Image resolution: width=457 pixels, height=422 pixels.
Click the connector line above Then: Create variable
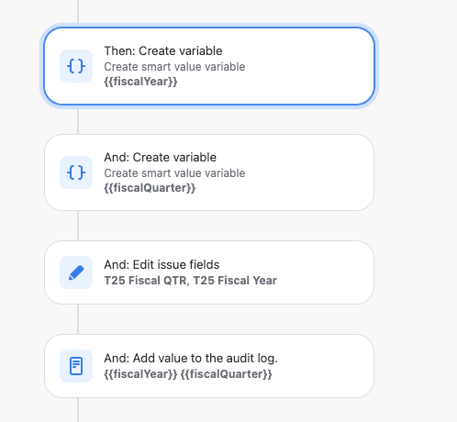point(78,11)
